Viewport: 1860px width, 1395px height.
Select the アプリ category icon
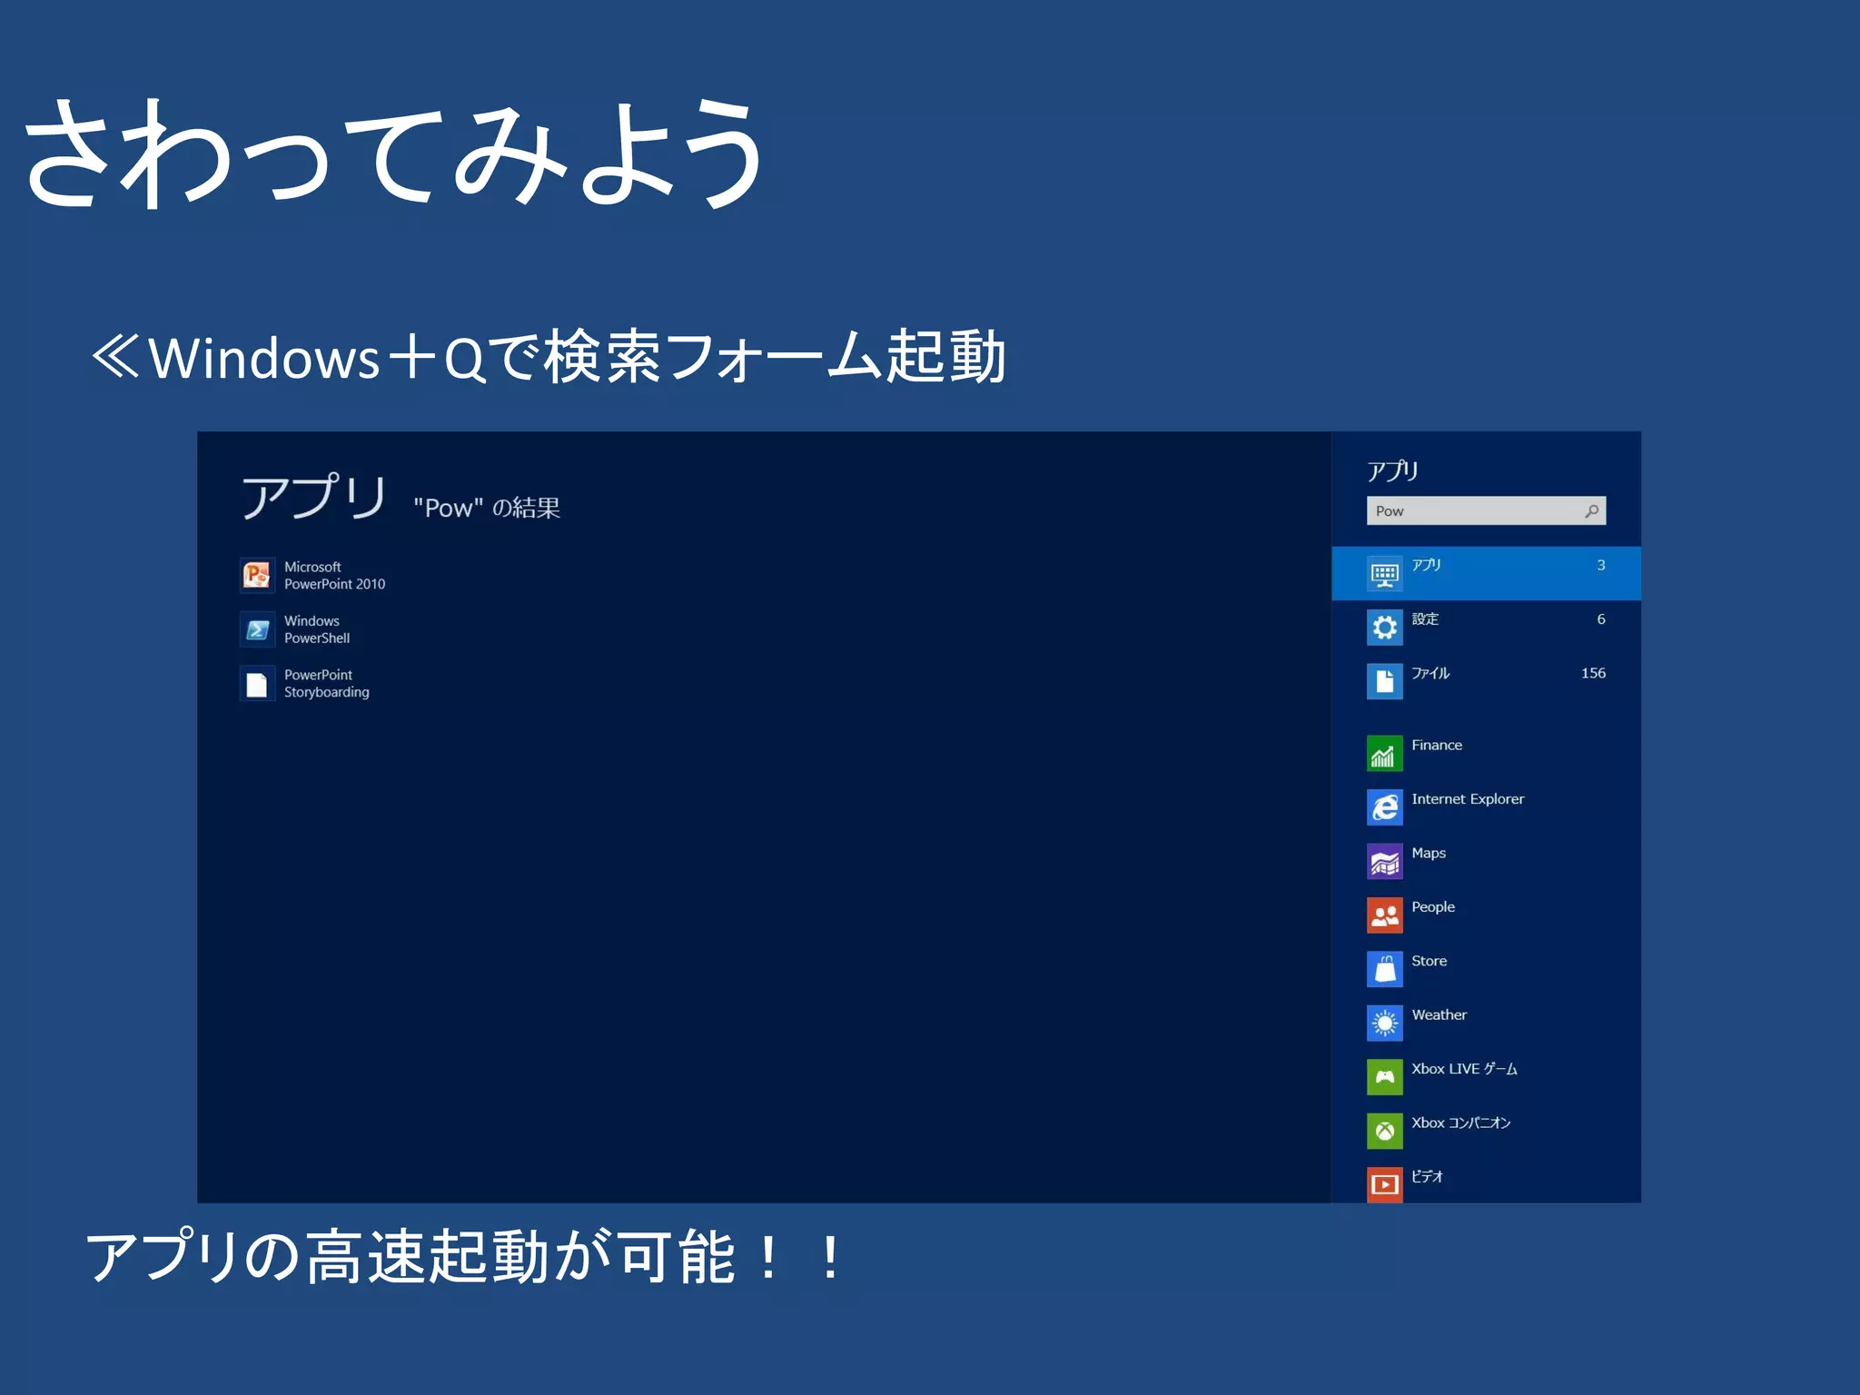[1384, 573]
